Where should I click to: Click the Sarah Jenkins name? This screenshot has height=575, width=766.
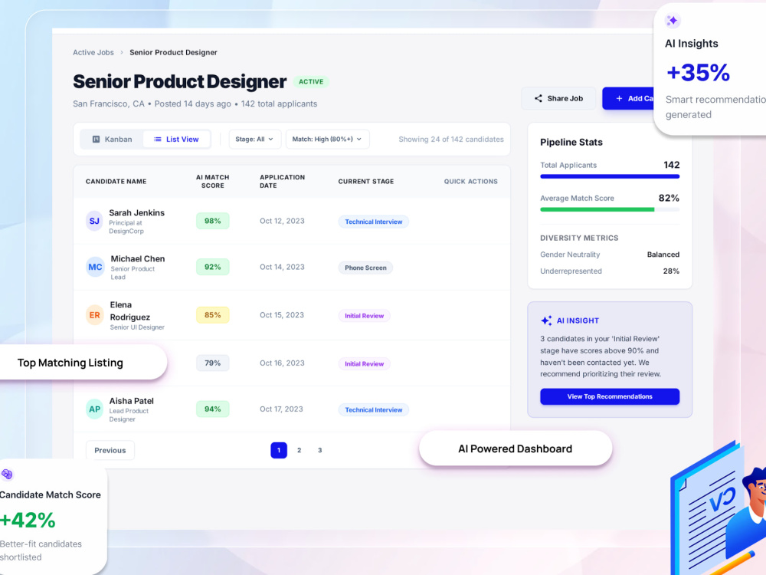[137, 212]
